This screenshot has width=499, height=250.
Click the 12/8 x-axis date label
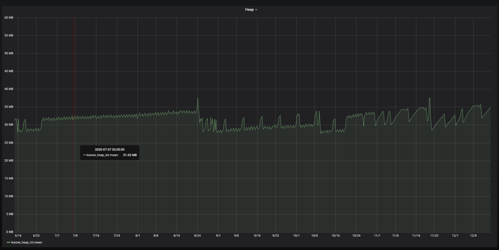(x=473, y=236)
